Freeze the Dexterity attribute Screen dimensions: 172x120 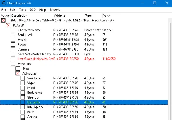(x=23, y=102)
